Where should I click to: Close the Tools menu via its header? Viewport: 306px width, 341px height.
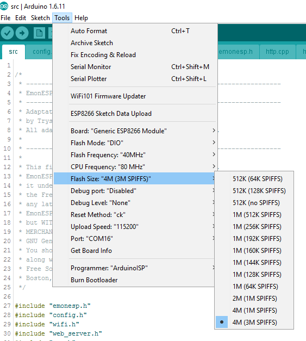point(62,18)
